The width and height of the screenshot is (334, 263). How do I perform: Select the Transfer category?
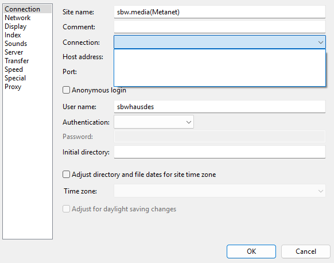pyautogui.click(x=17, y=61)
